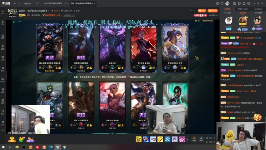Open the golden treasure chest in chat

point(258,117)
